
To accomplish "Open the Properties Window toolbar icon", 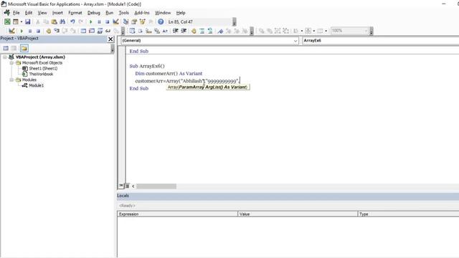I will (x=134, y=21).
